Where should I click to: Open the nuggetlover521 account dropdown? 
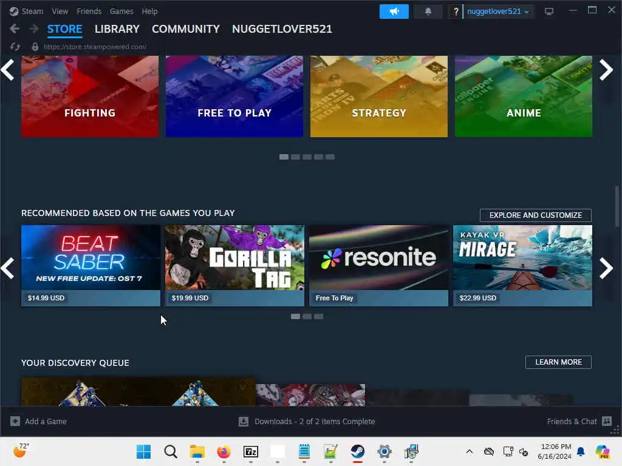tap(498, 12)
